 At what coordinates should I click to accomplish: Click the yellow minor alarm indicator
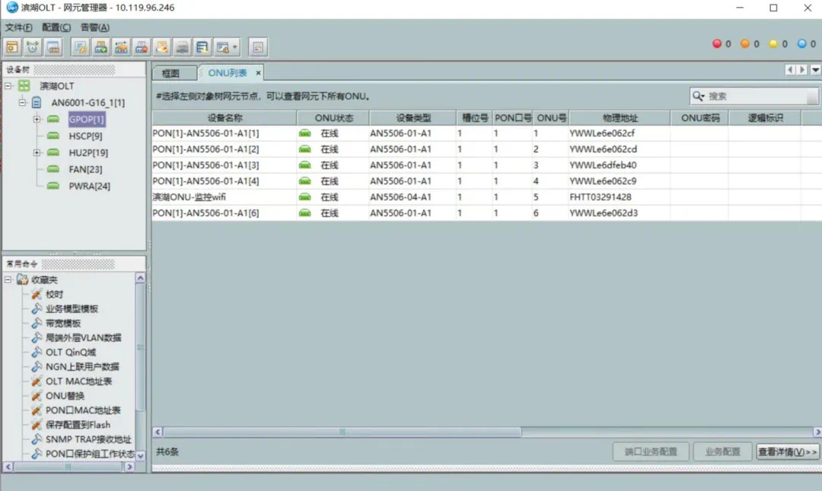tap(773, 43)
